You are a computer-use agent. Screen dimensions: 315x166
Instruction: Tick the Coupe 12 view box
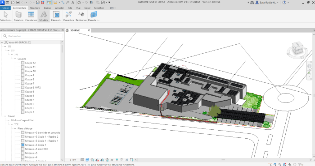click(x=22, y=63)
